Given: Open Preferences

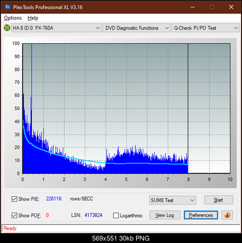Looking at the screenshot, I should (201, 215).
